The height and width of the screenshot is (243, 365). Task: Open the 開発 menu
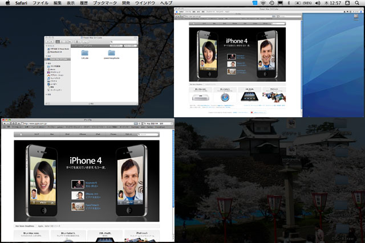pyautogui.click(x=126, y=3)
